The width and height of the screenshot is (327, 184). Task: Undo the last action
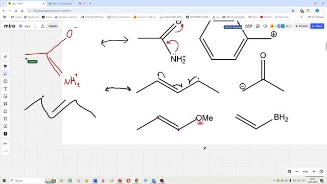click(x=6, y=144)
